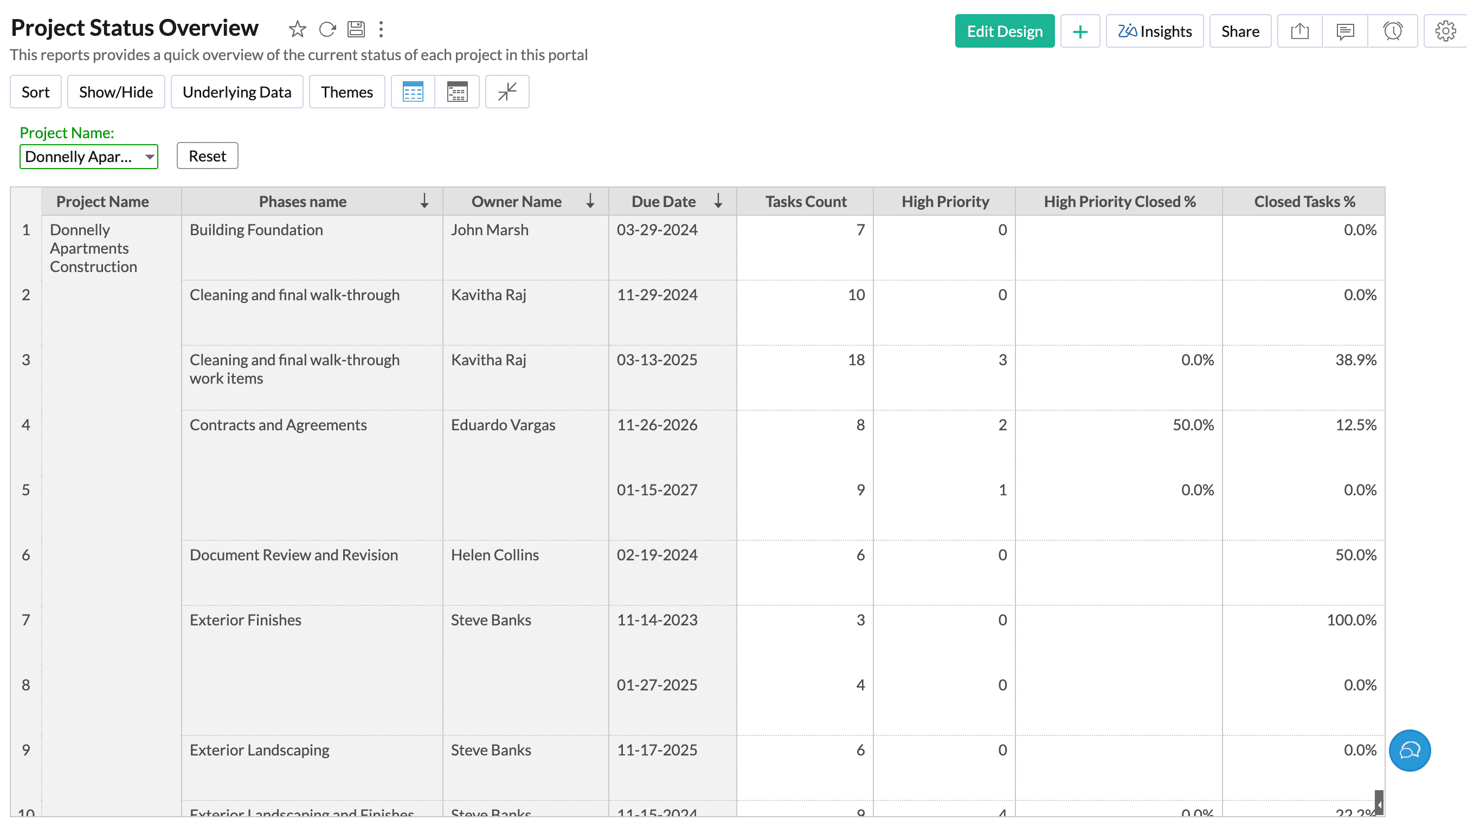Sort by Due Date column arrow
Image resolution: width=1467 pixels, height=827 pixels.
point(718,201)
